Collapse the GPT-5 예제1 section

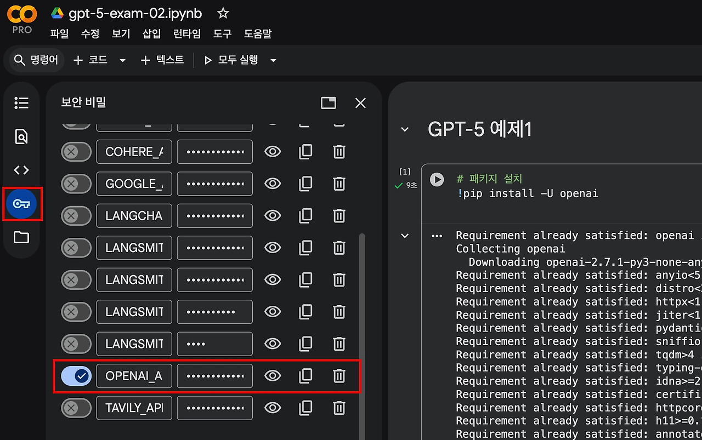pos(405,130)
